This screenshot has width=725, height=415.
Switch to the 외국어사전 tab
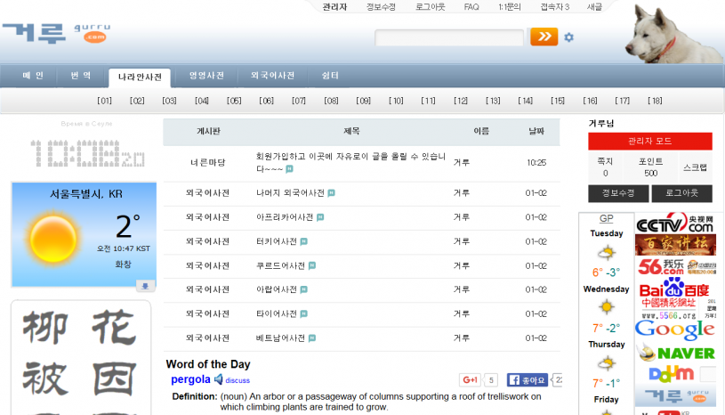pyautogui.click(x=272, y=77)
